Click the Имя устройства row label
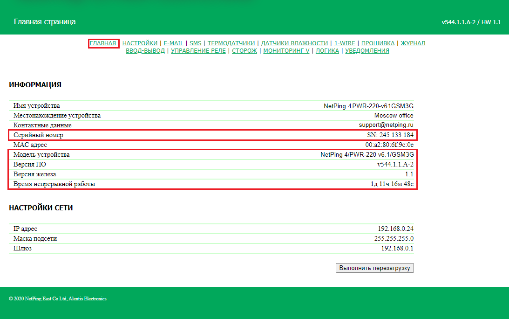The image size is (509, 319). click(37, 106)
